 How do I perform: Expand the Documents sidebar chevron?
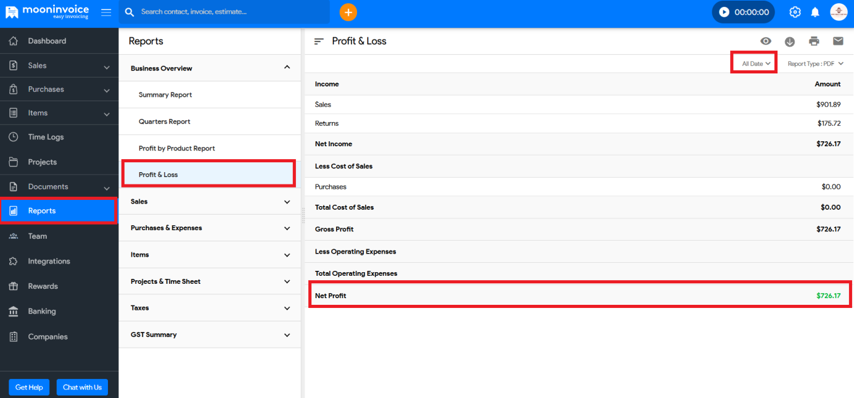tap(107, 188)
